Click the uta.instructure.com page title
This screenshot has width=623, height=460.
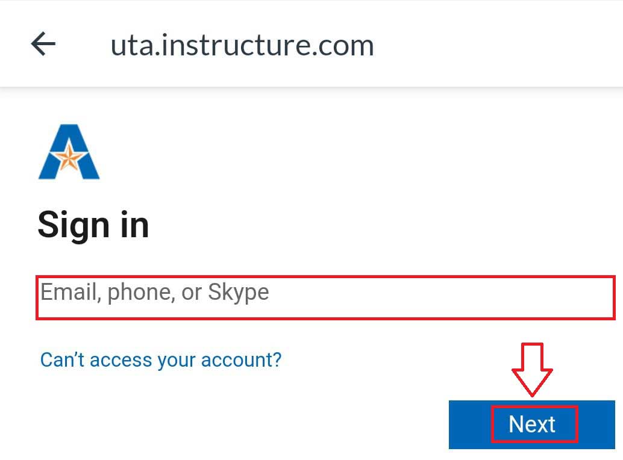tap(242, 45)
